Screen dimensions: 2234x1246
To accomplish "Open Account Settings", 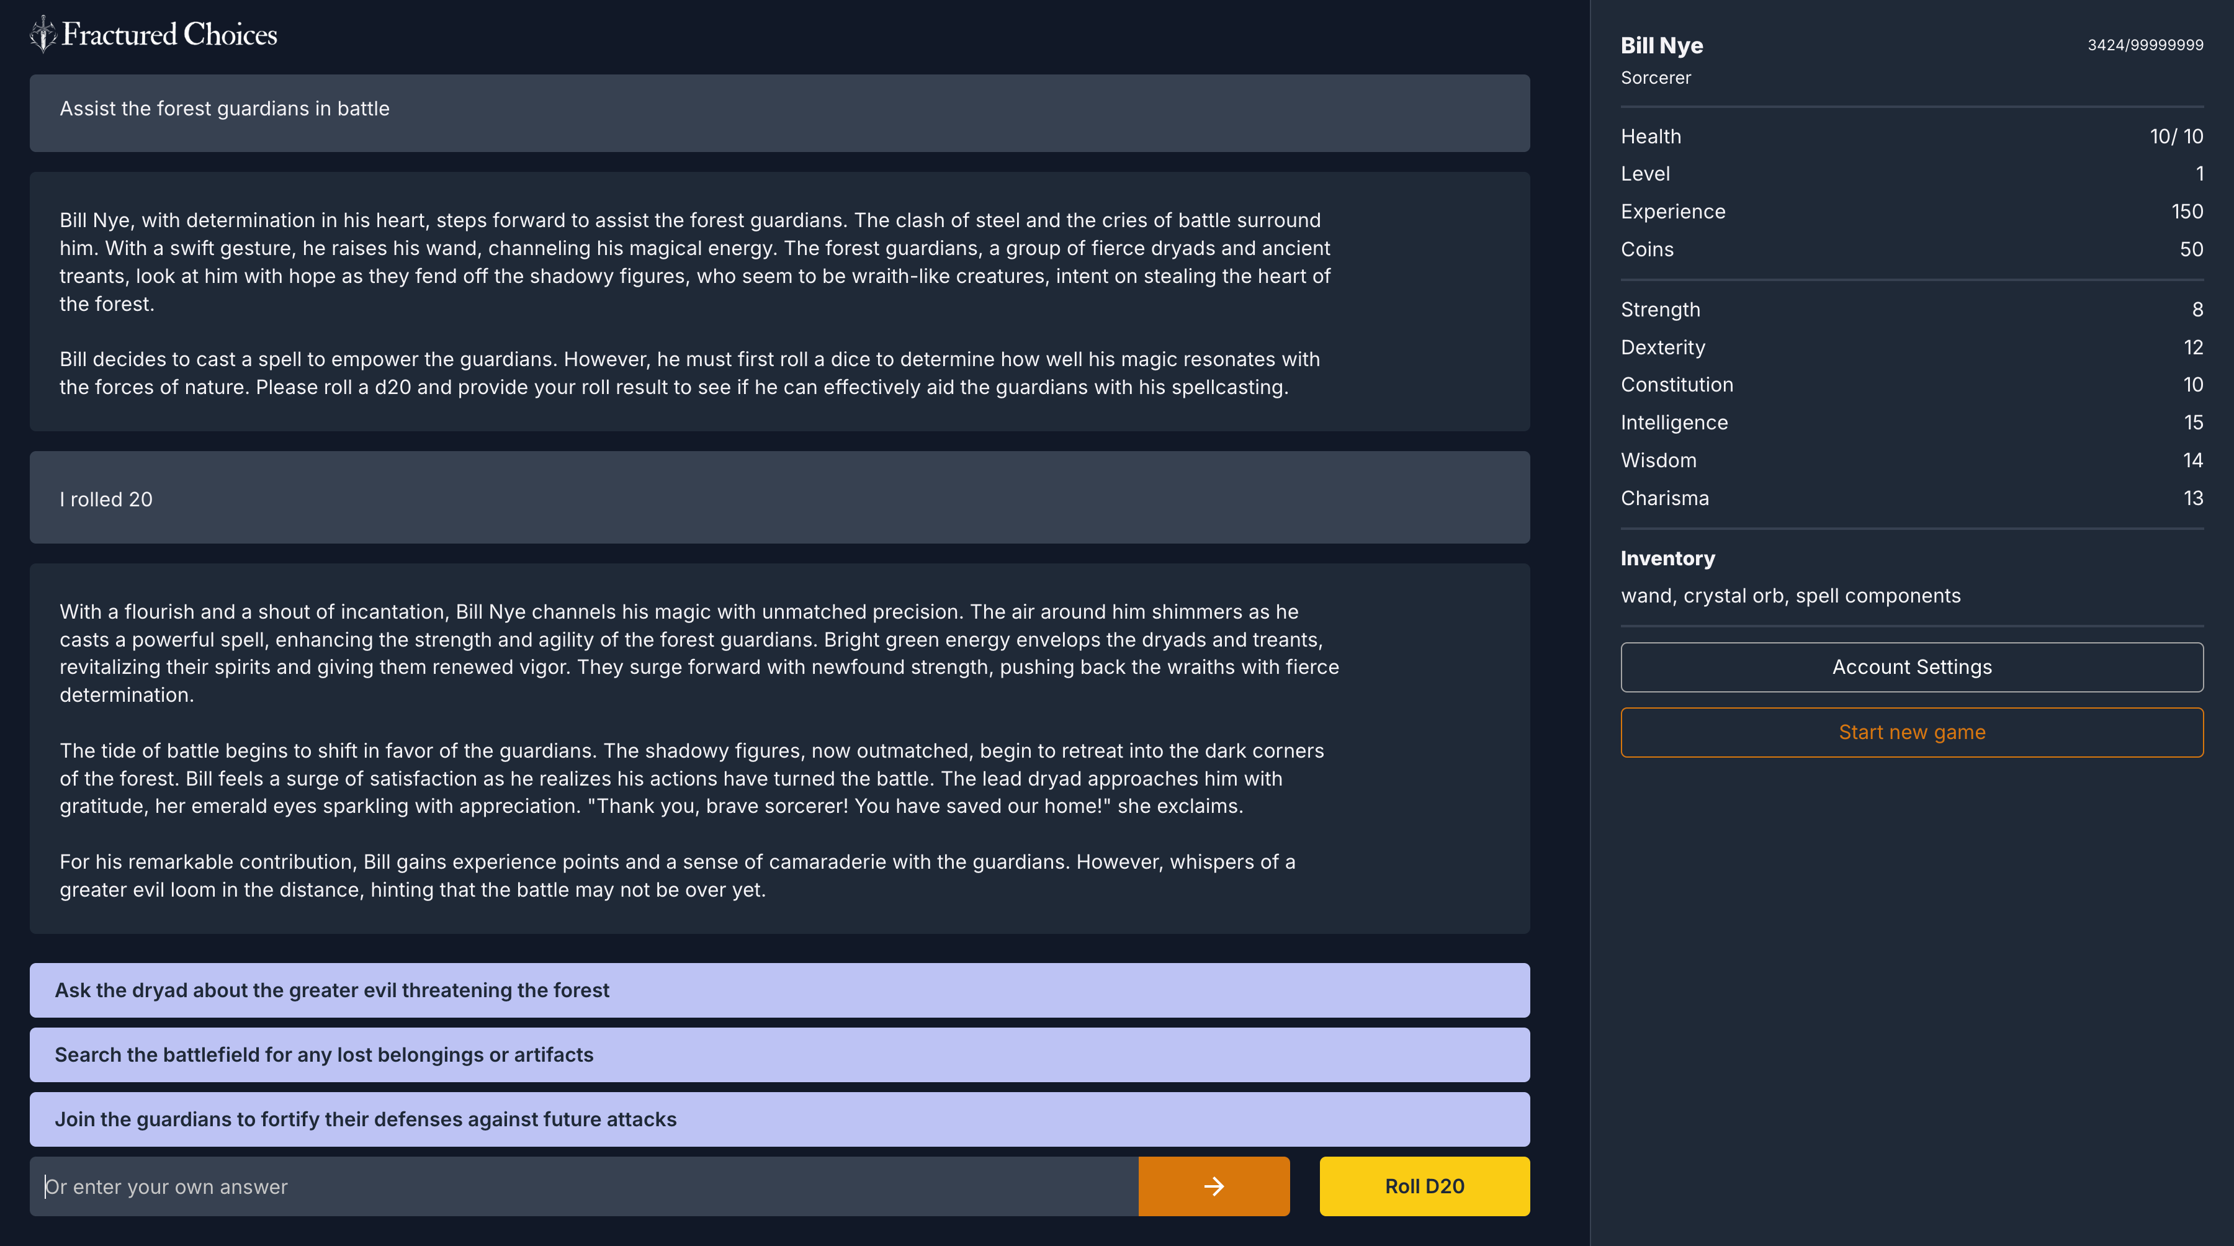I will pos(1911,667).
